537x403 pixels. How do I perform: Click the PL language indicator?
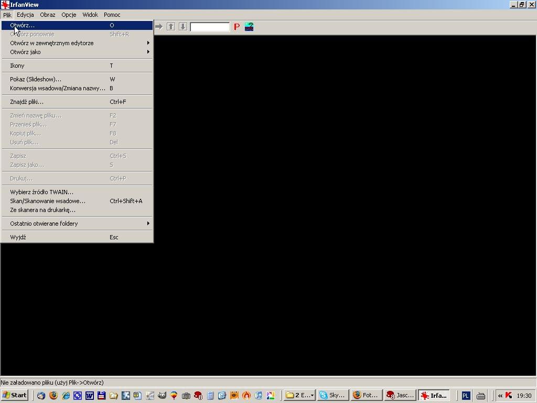[465, 396]
